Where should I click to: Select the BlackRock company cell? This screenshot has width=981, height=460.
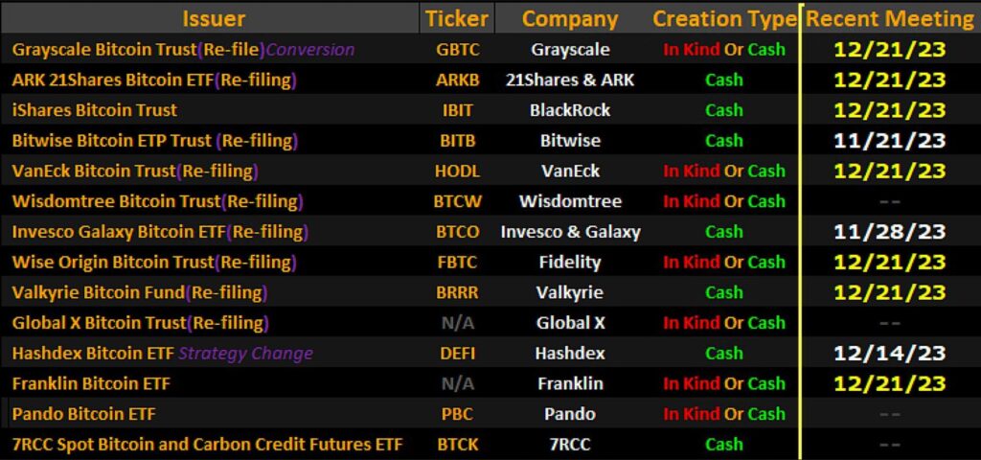click(x=570, y=110)
